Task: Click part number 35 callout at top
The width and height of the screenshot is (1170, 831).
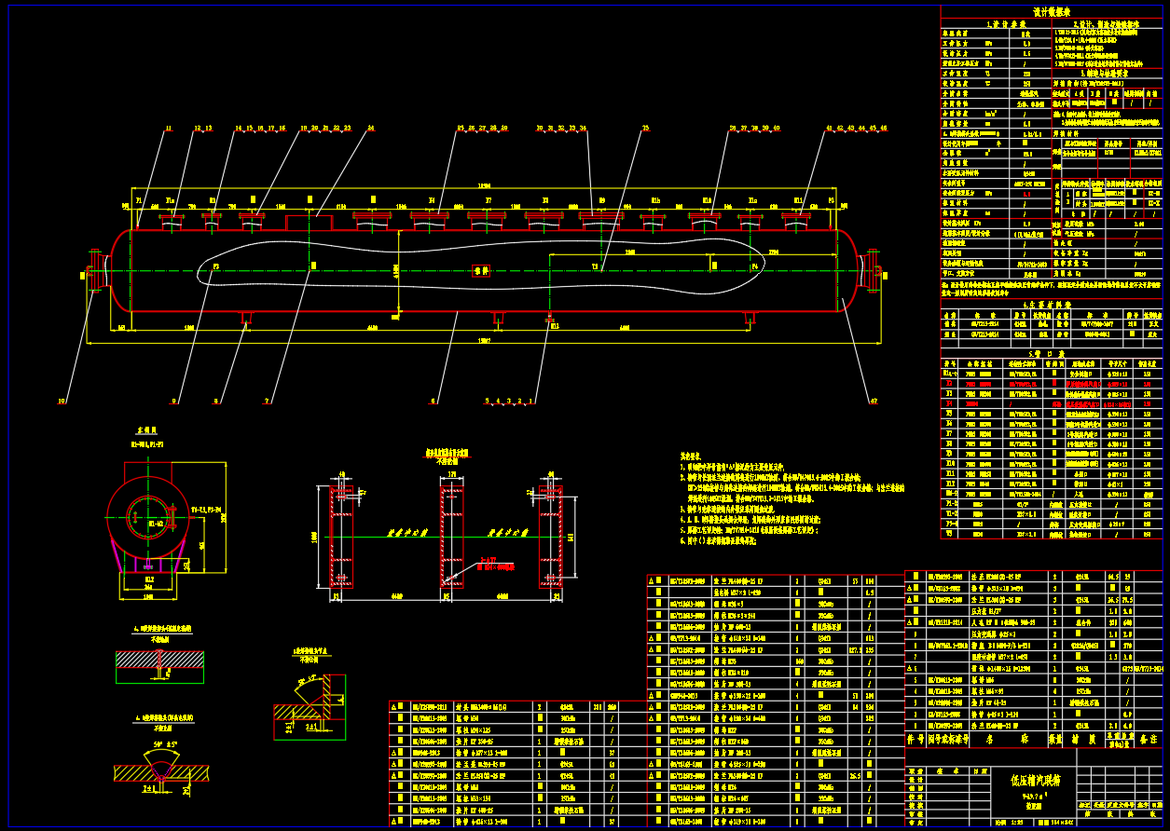Action: 645,127
